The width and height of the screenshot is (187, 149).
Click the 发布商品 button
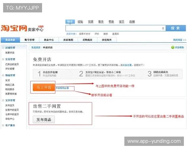[44, 120]
